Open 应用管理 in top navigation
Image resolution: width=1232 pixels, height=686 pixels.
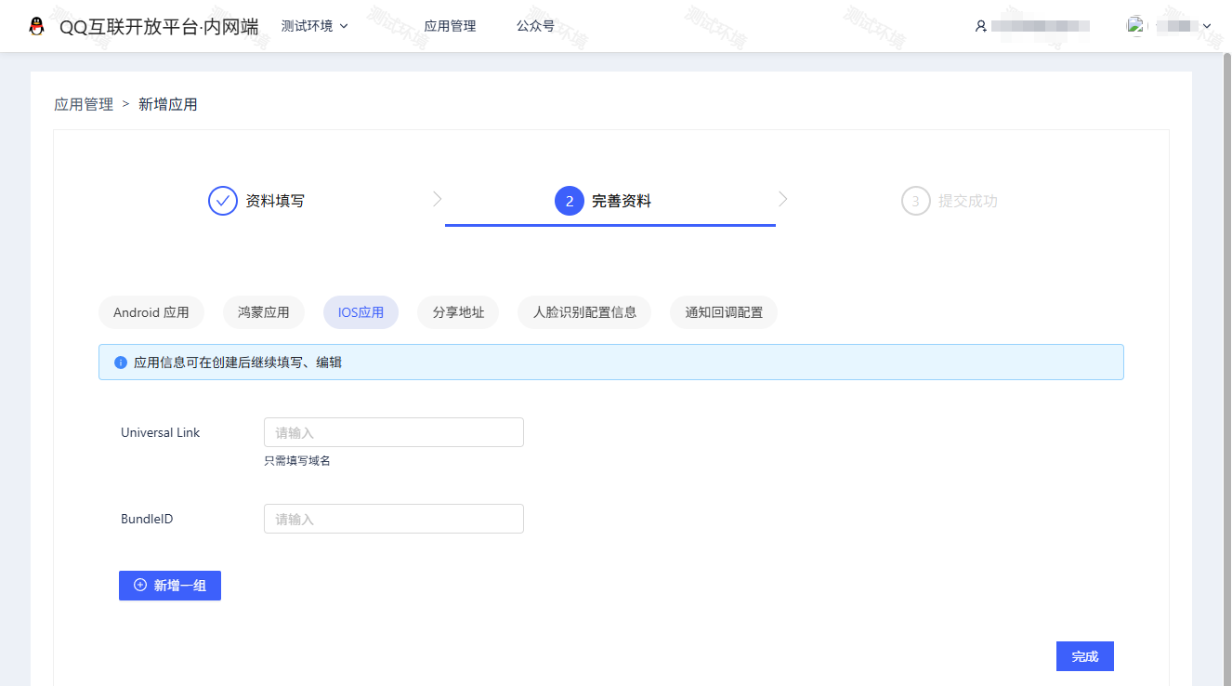[450, 26]
